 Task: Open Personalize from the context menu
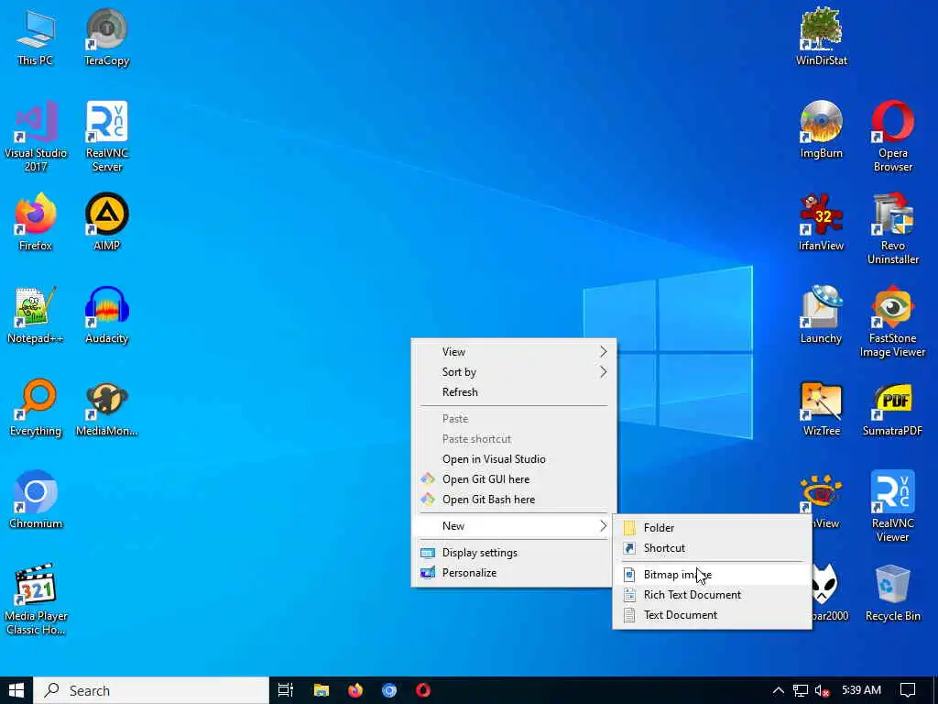514,573
